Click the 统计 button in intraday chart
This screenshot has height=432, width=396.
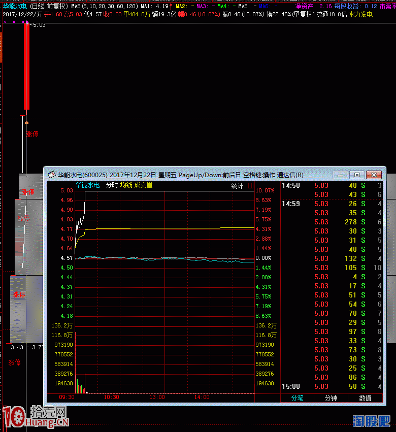click(237, 186)
